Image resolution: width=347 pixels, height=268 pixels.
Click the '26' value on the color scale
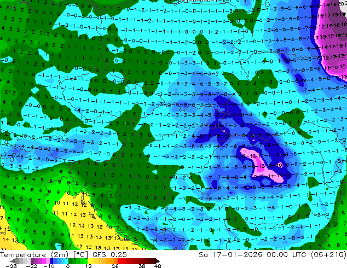point(115,266)
